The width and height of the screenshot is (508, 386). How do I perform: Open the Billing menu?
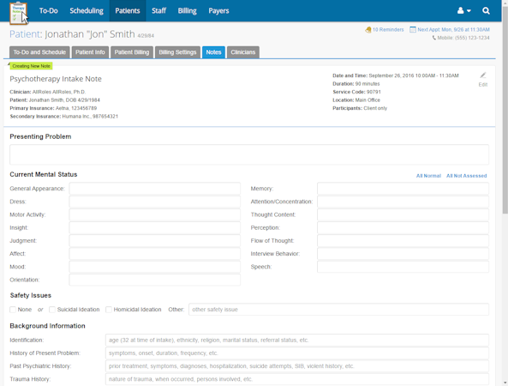click(x=187, y=10)
